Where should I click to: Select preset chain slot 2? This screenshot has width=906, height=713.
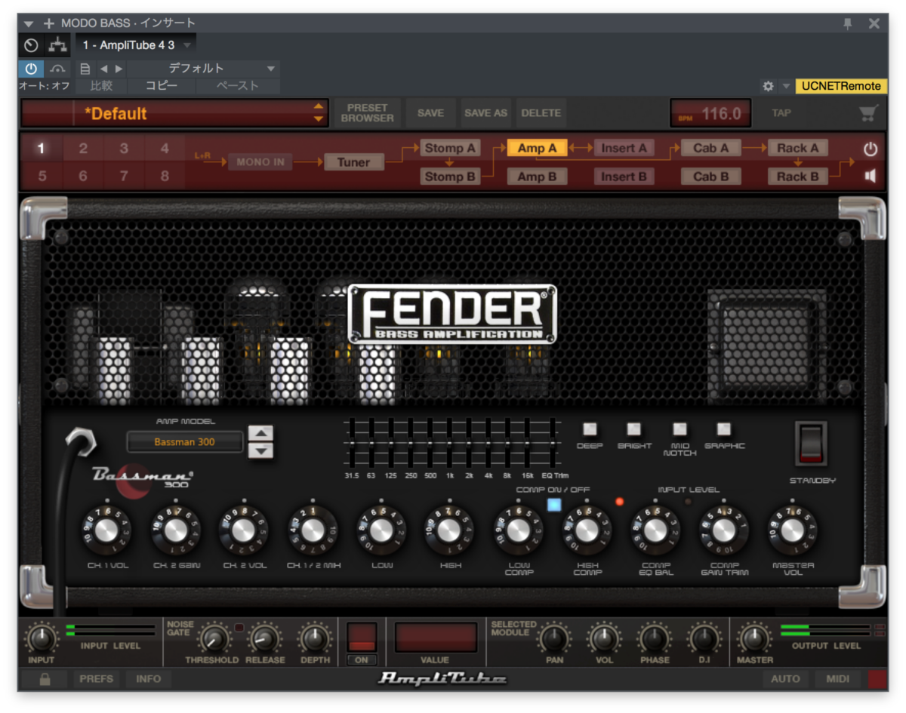pos(83,149)
